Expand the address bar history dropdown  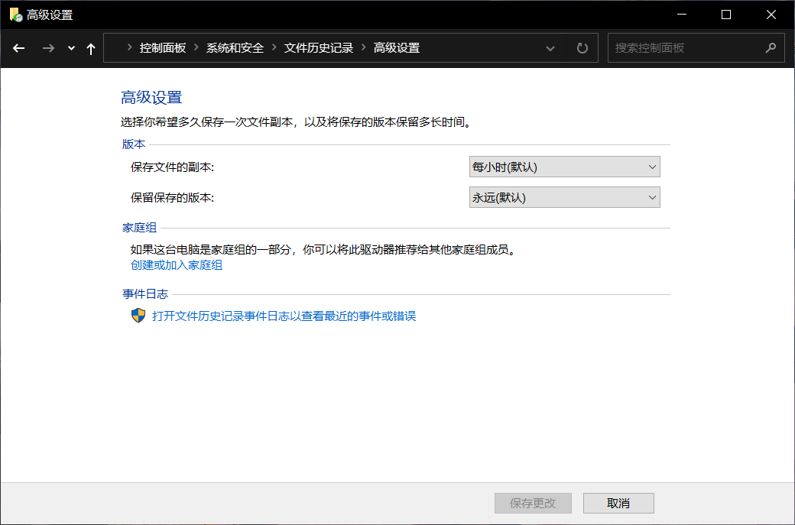[550, 47]
